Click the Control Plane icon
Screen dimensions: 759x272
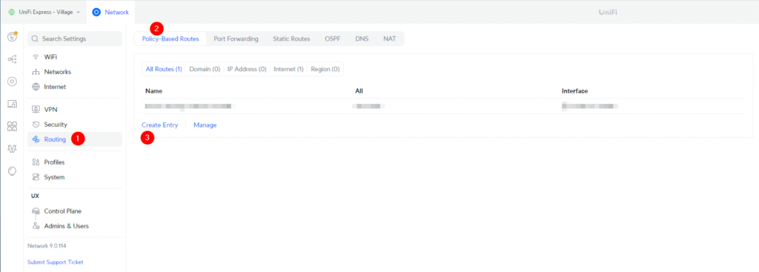point(36,211)
